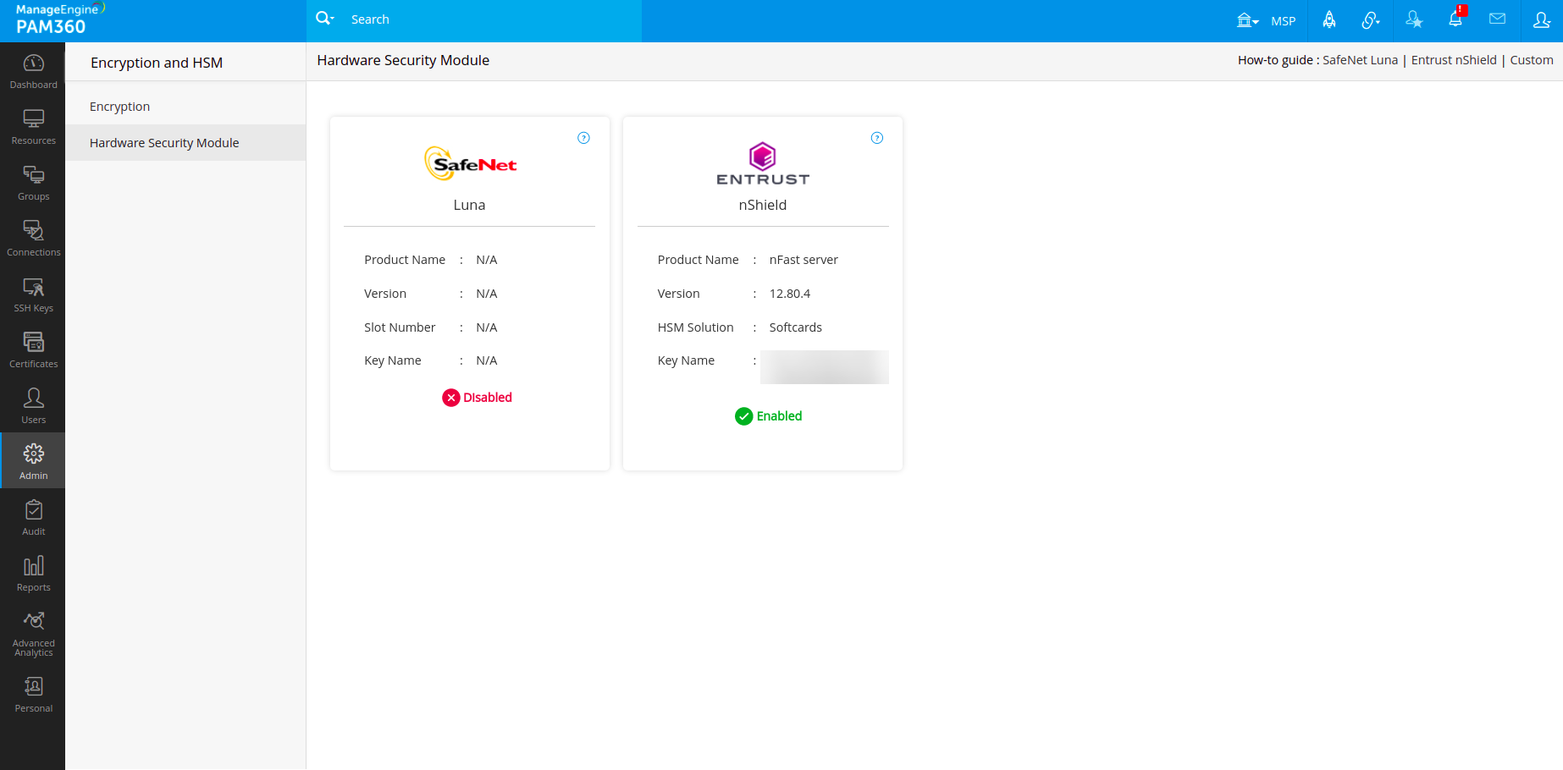The height and width of the screenshot is (770, 1563).
Task: Go to Users in the sidebar
Action: point(33,407)
